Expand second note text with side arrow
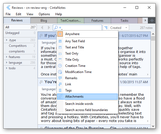This screenshot has width=161, height=134. tap(148, 121)
